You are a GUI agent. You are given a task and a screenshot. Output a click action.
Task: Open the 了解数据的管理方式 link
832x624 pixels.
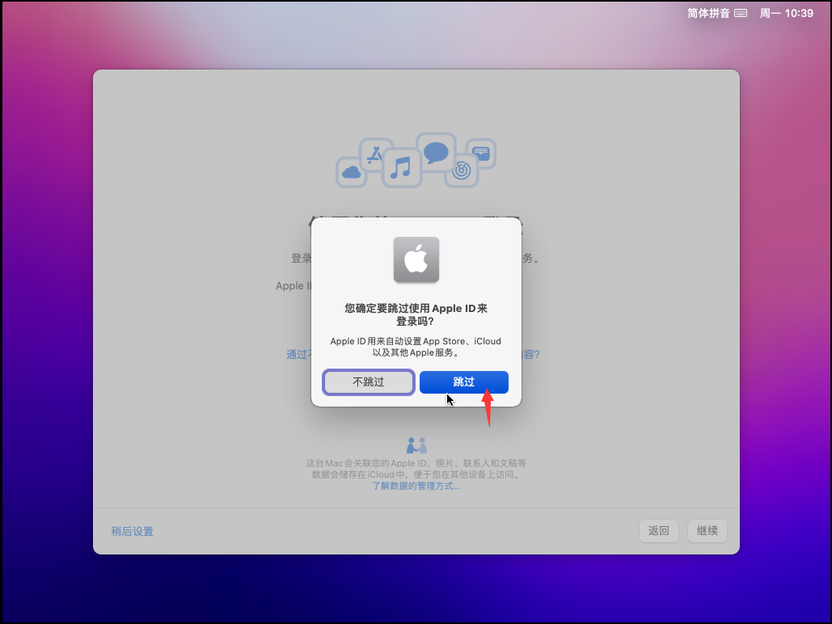click(x=416, y=486)
